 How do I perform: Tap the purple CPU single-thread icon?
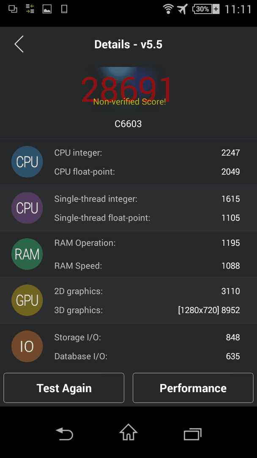point(27,208)
